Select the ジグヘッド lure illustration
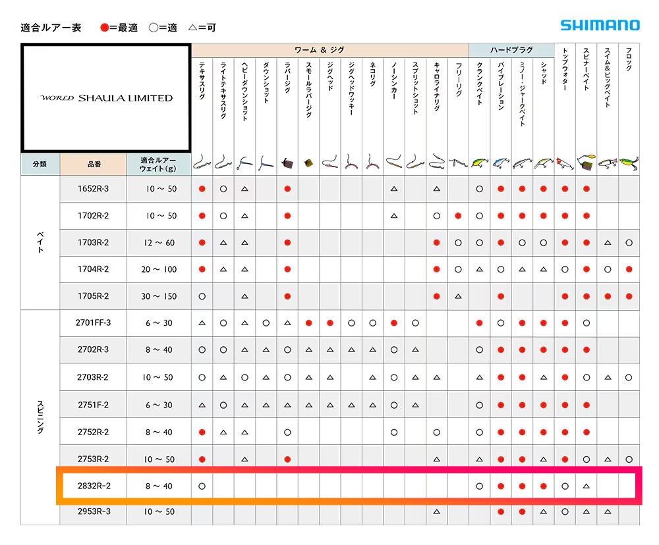This screenshot has height=545, width=659. click(330, 162)
